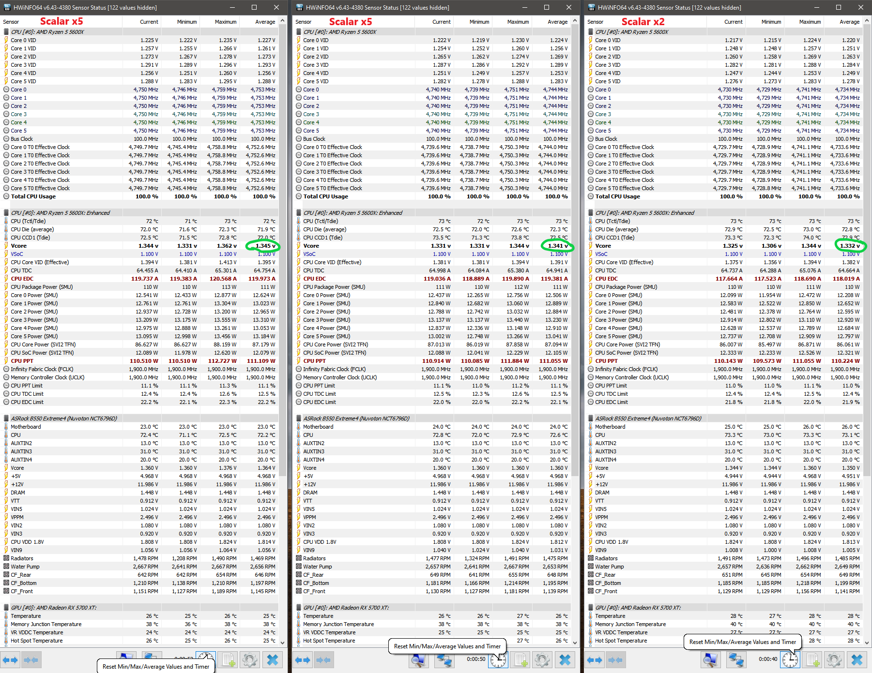Open summary magnifier icon in middle window
Screen dimensions: 872x673
pos(419,660)
